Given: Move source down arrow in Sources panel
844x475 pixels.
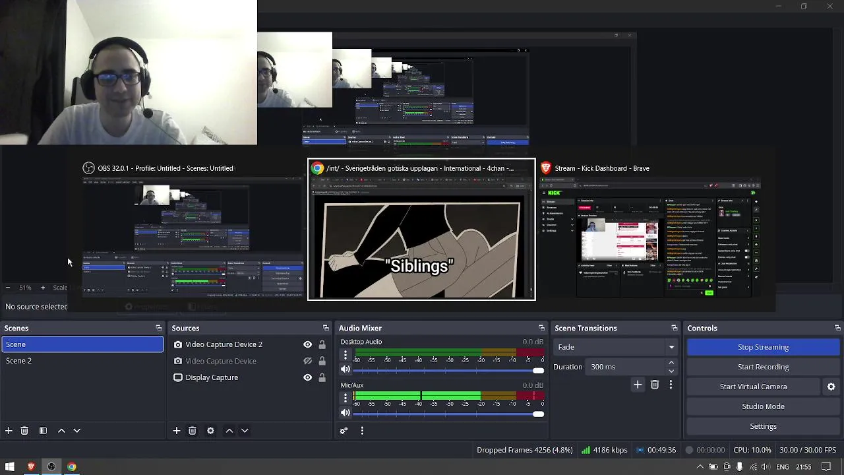Looking at the screenshot, I should coord(245,431).
